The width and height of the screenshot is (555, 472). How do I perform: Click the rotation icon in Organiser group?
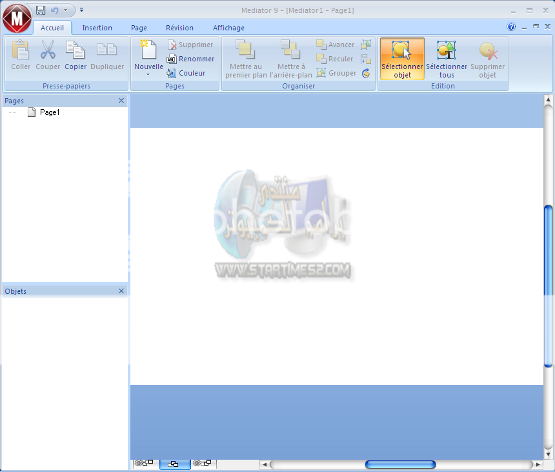click(x=367, y=73)
